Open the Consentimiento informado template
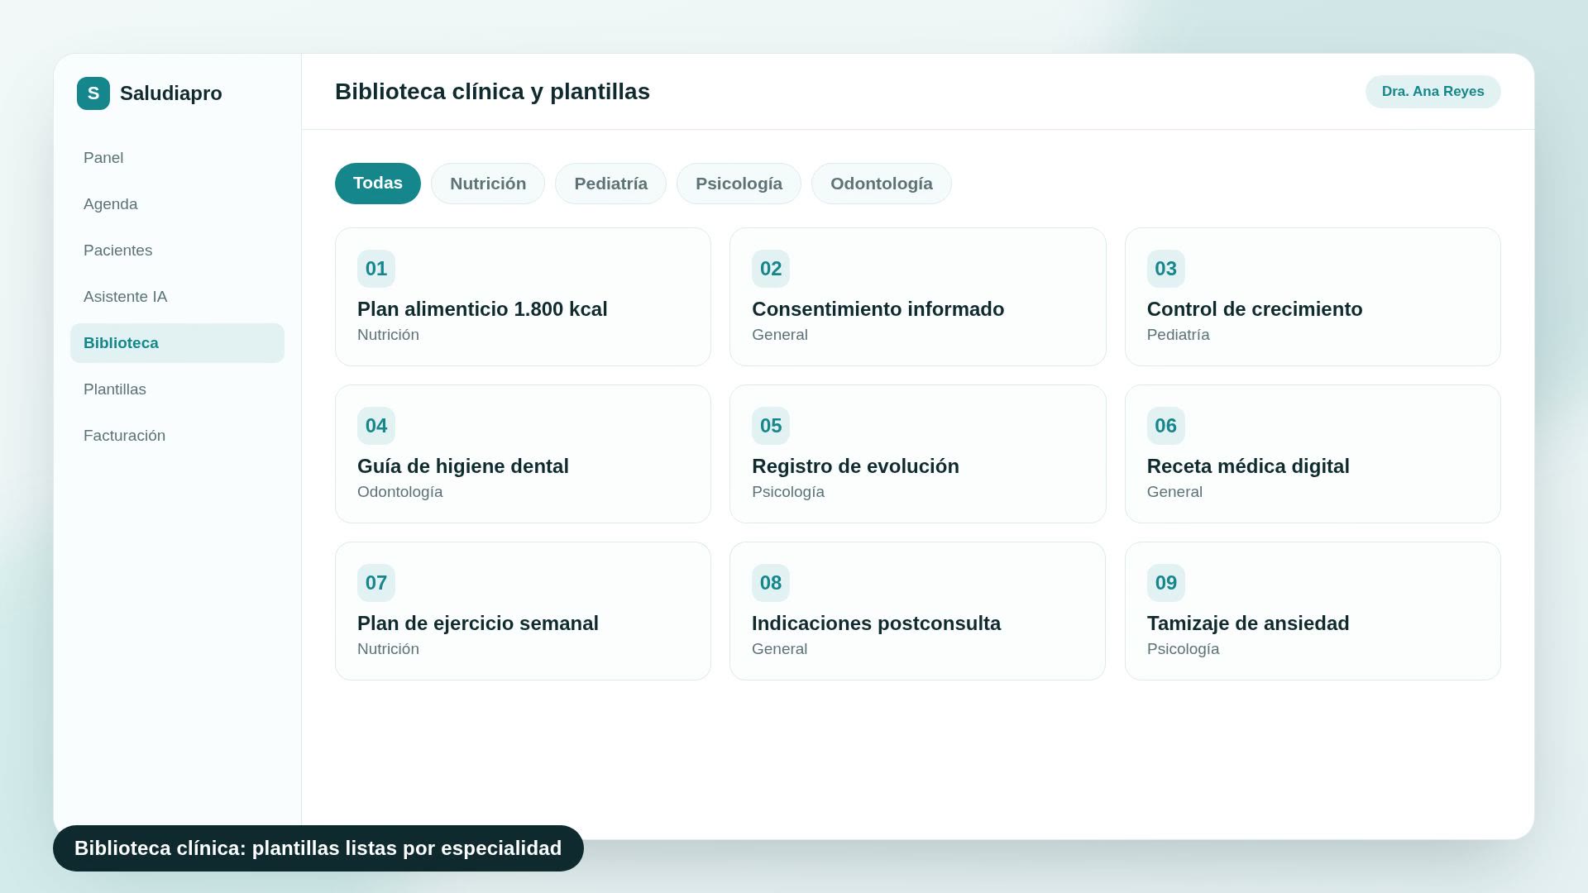Viewport: 1588px width, 893px height. coord(918,297)
